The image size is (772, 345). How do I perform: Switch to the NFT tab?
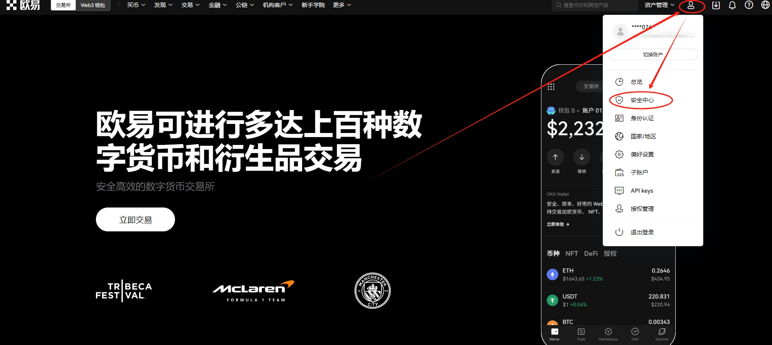point(571,254)
